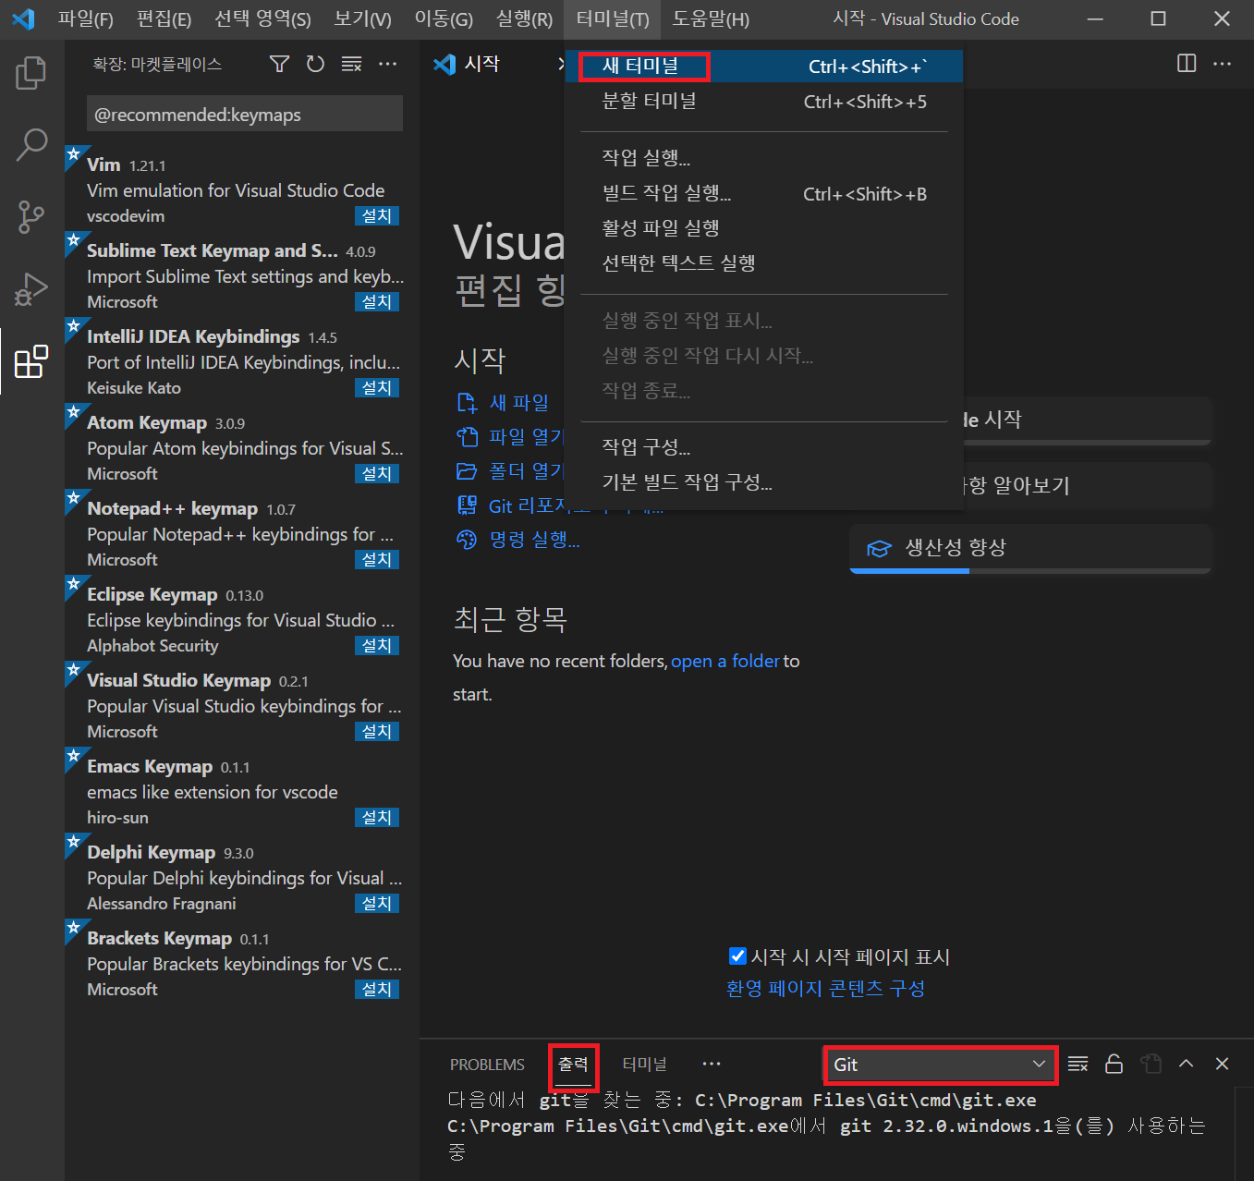Install the Delphi Keymap extension
This screenshot has width=1254, height=1181.
[377, 904]
